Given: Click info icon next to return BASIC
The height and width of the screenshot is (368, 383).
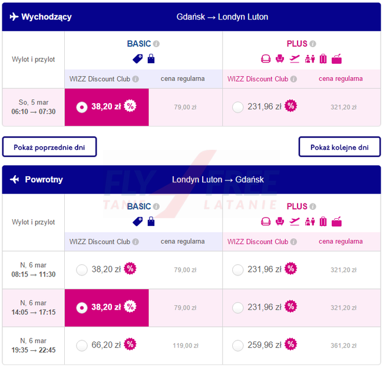Looking at the screenshot, I should [x=157, y=206].
